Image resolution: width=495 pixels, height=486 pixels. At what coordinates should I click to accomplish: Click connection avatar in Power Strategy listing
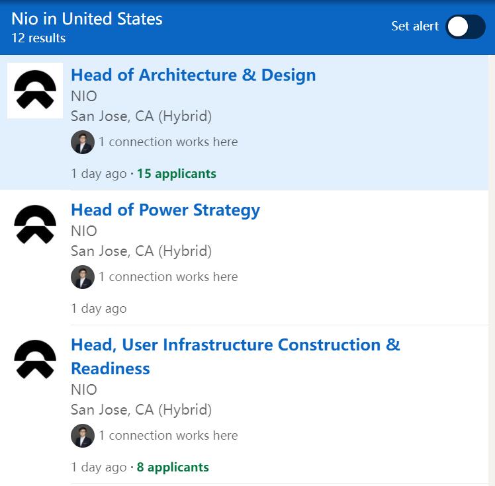(83, 277)
